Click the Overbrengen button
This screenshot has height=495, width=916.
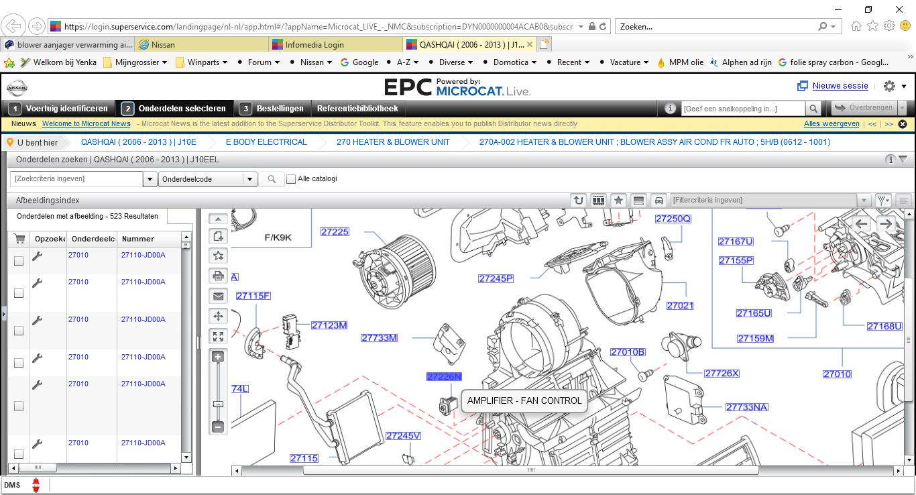[x=864, y=108]
